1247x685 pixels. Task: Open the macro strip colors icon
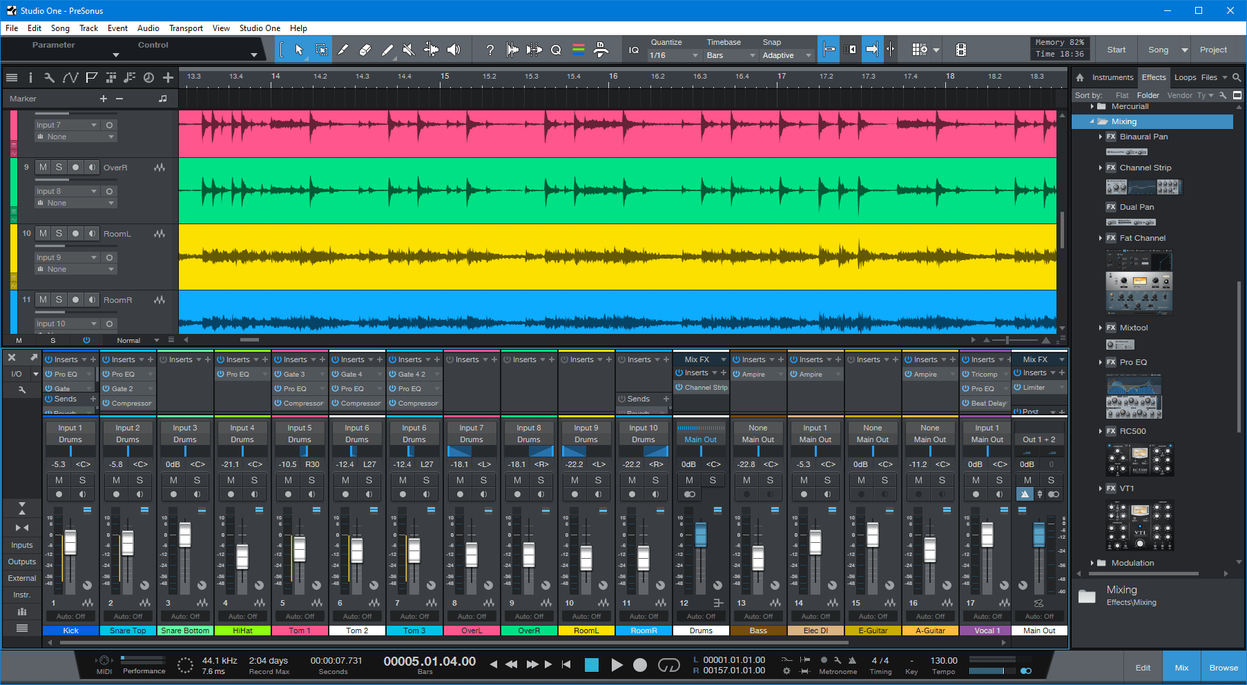point(579,50)
